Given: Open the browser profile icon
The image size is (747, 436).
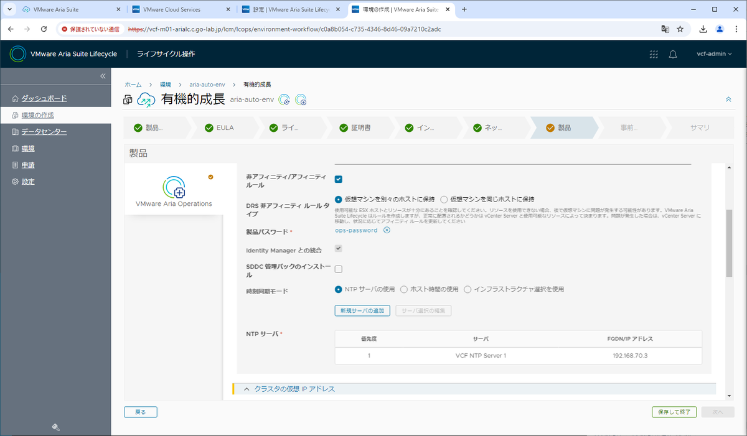Looking at the screenshot, I should click(x=720, y=29).
